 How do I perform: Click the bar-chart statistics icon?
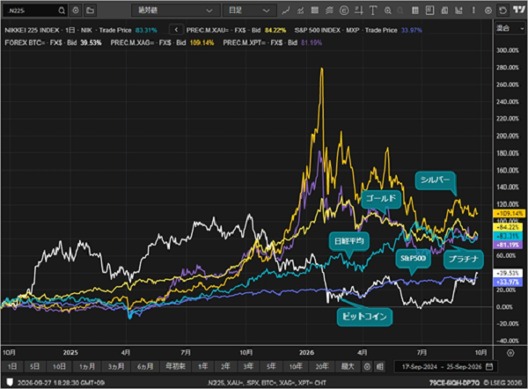click(458, 11)
